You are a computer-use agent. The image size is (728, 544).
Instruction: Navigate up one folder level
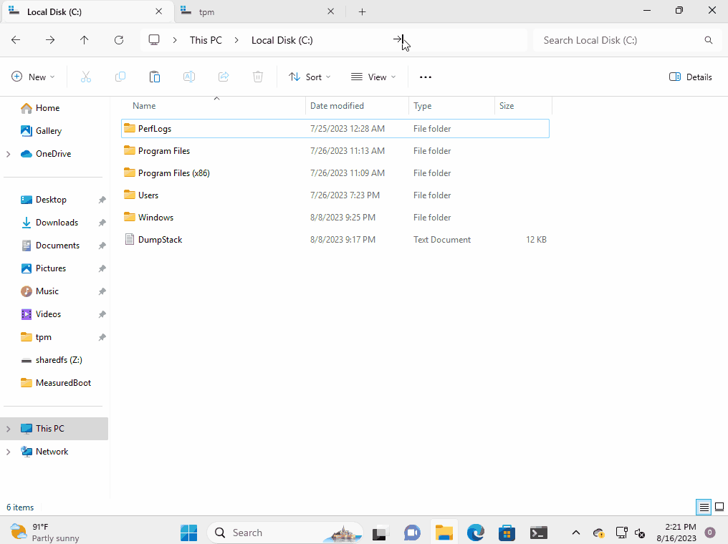(84, 40)
